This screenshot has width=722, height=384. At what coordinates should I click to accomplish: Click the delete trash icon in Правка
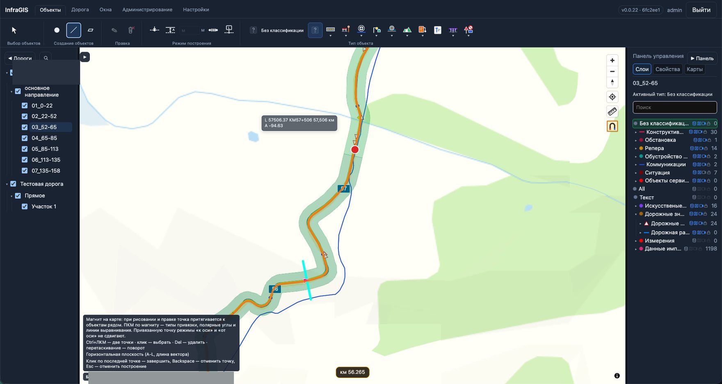tap(131, 30)
